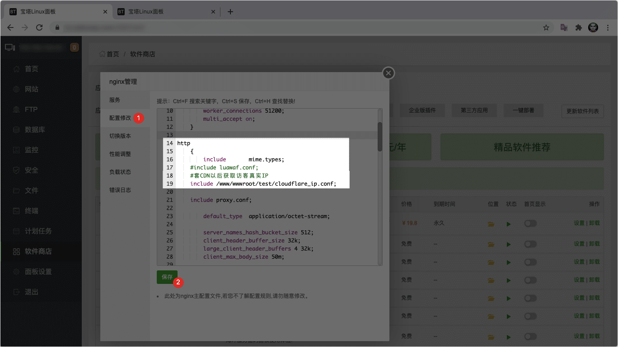Click the 监控 monitor icon in sidebar

pos(16,150)
